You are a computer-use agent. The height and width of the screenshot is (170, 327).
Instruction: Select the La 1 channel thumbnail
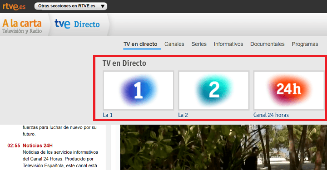pos(139,91)
